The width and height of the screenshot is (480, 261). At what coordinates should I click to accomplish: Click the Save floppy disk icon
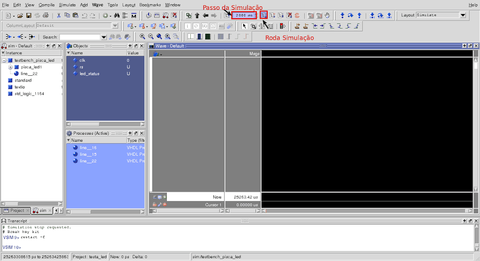29,15
